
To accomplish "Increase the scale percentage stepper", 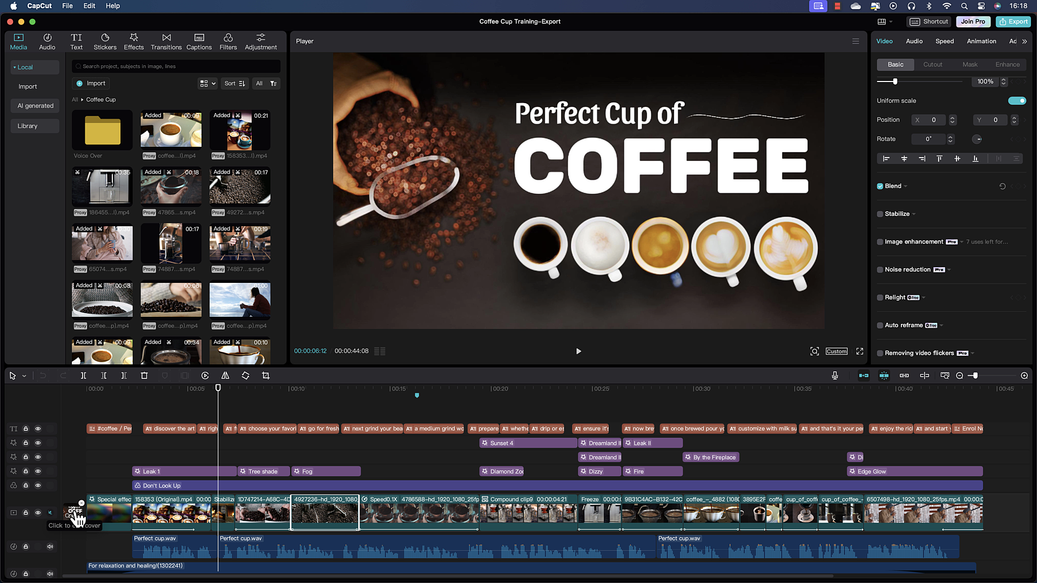I will point(1004,79).
